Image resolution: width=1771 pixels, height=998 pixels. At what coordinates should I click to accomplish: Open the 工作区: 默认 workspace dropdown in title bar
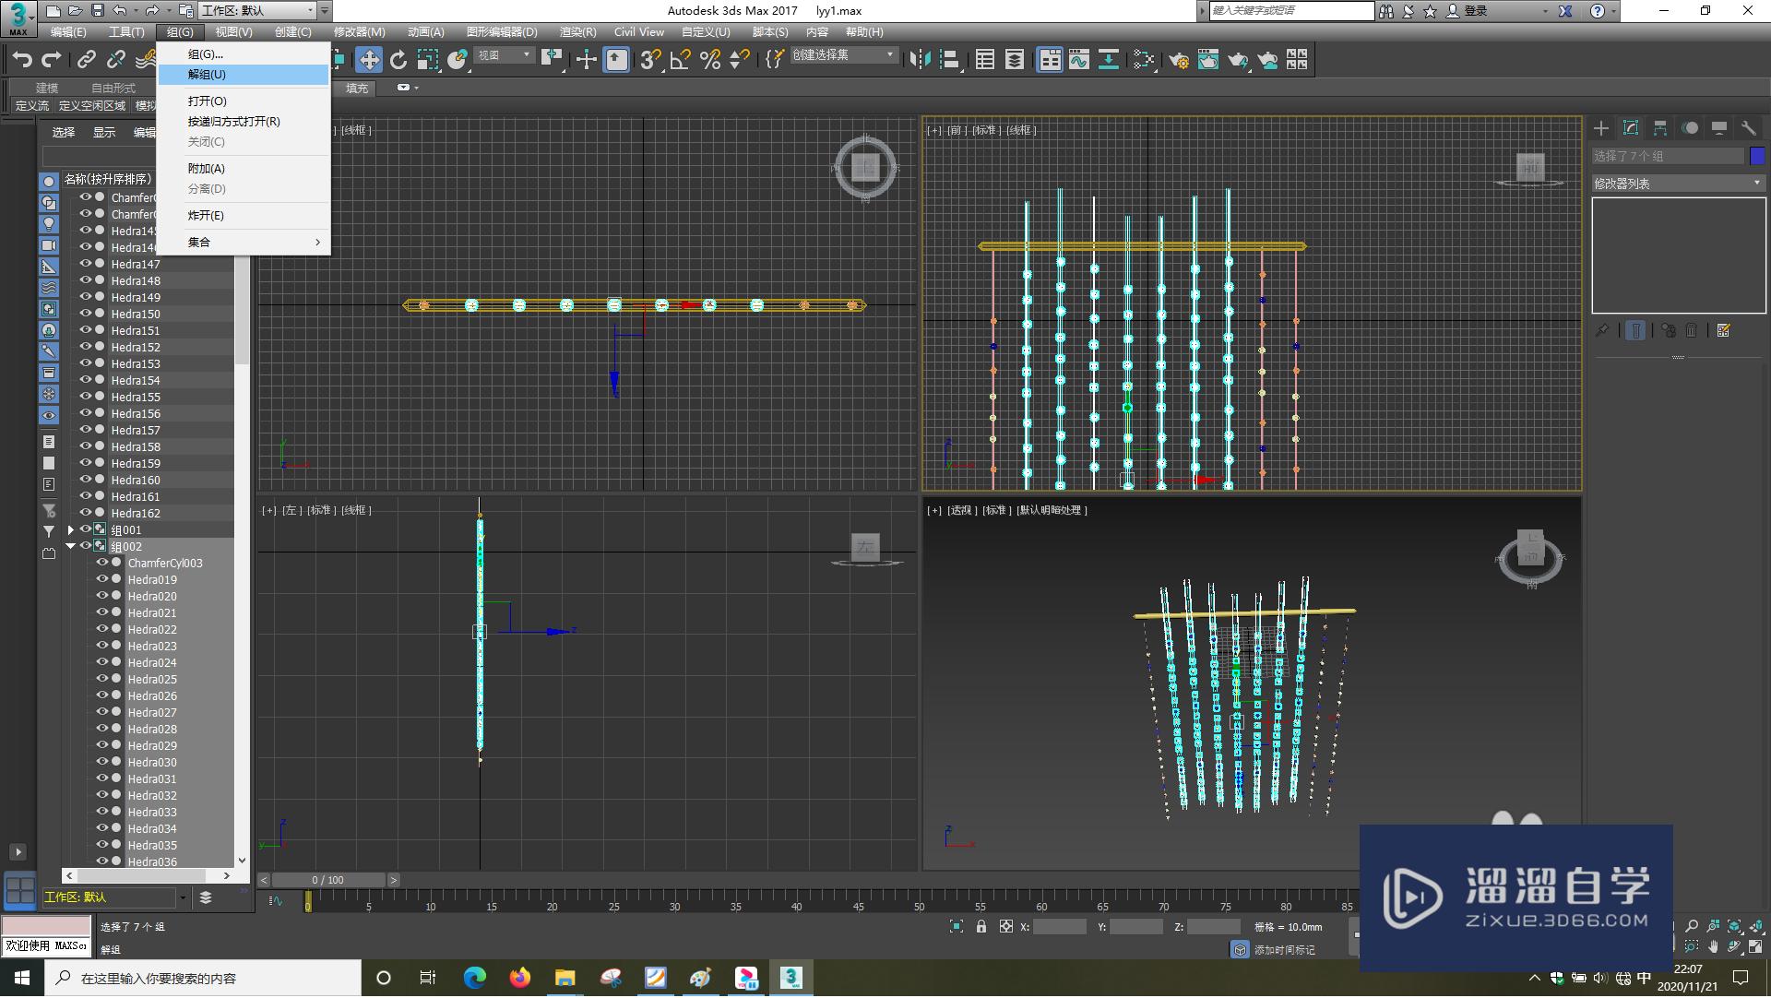tap(257, 11)
